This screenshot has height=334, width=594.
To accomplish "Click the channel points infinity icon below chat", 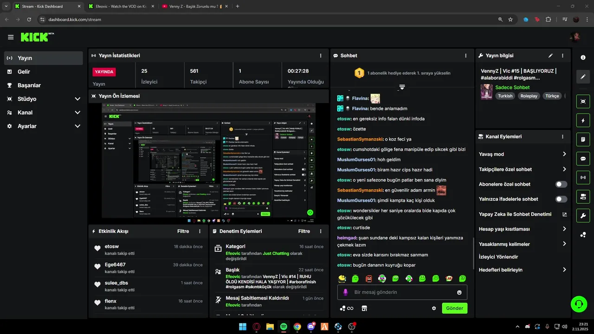I will [x=347, y=308].
